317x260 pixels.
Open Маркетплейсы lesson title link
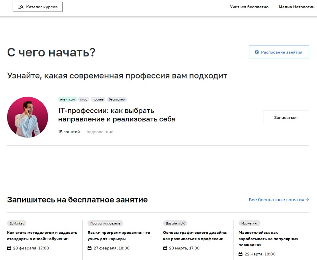click(268, 239)
